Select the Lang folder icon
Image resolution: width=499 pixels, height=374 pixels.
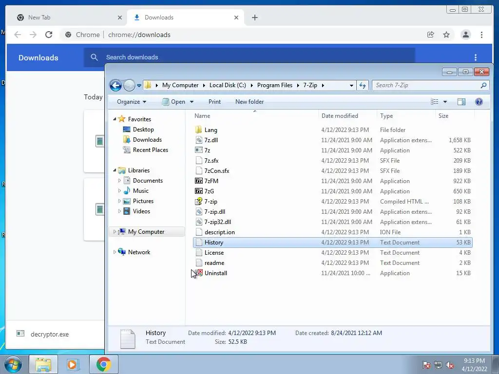(x=199, y=130)
